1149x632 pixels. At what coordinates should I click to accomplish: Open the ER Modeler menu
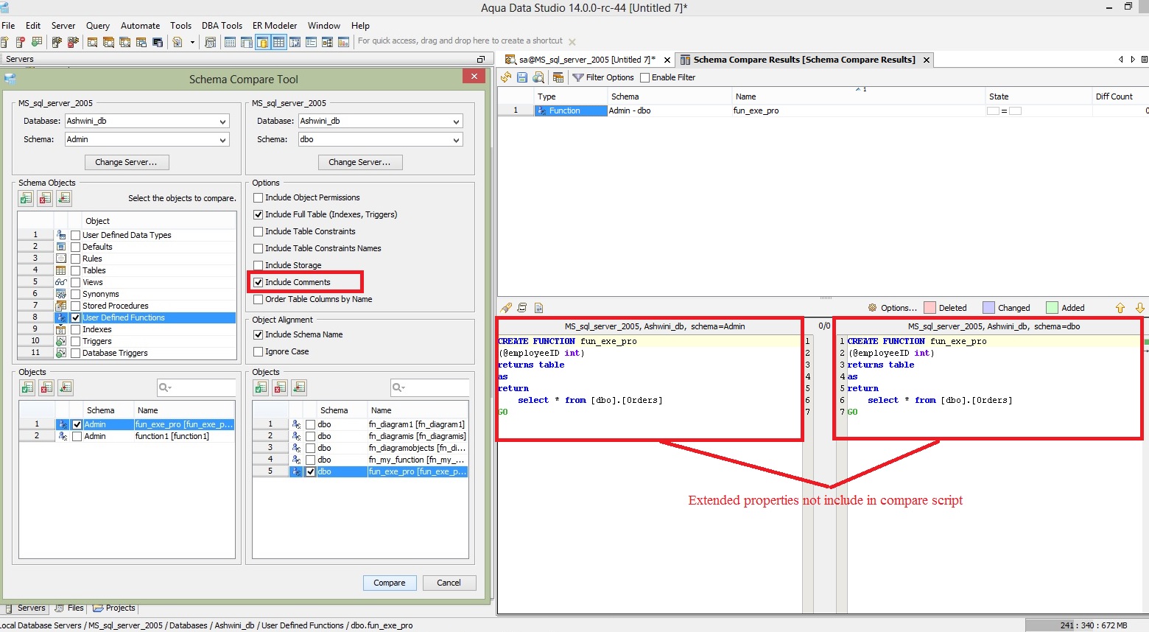[275, 25]
